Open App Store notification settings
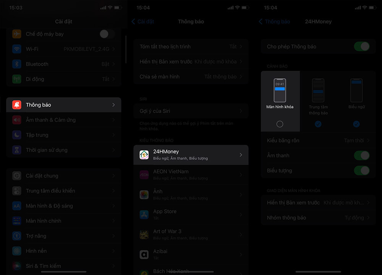Image resolution: width=382 pixels, height=275 pixels. (191, 215)
